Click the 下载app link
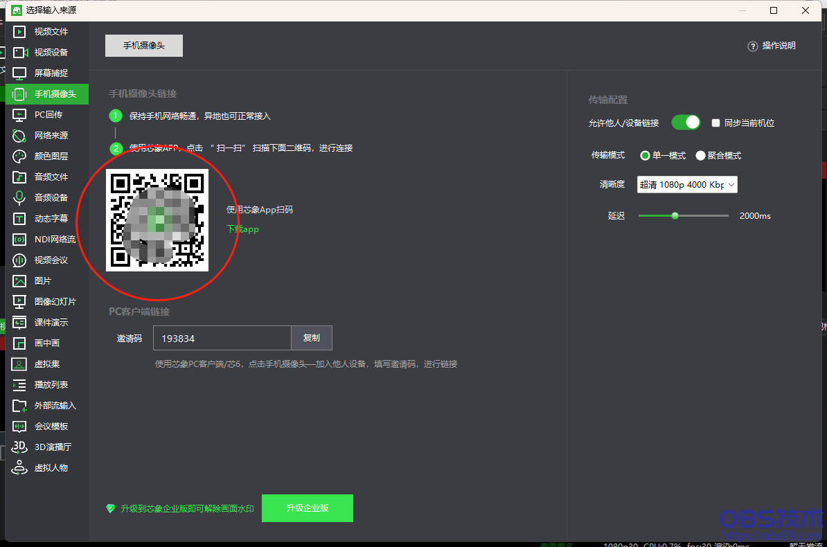The image size is (827, 547). point(242,229)
